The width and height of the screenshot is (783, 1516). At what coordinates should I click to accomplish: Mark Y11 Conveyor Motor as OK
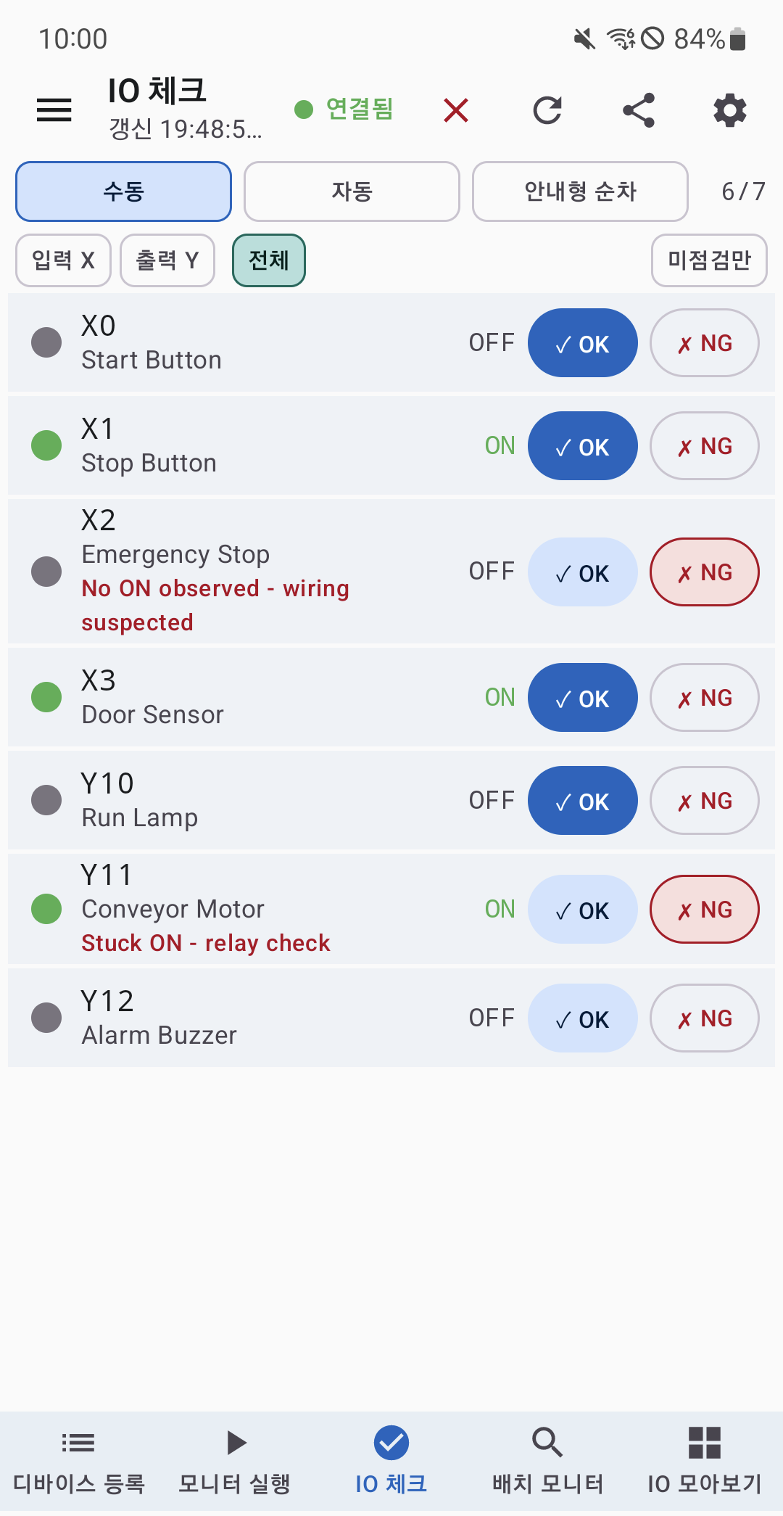point(583,909)
